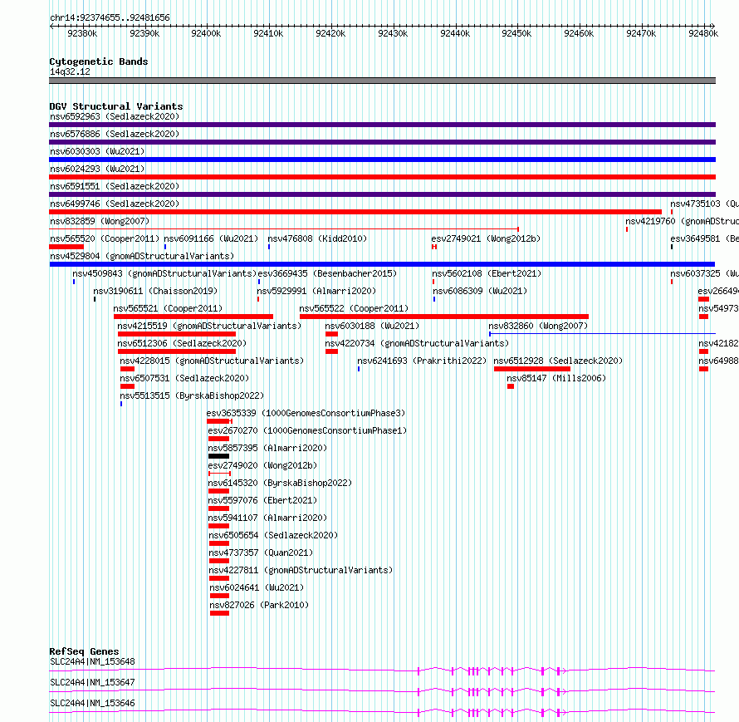Open nsv6091166 (Wu2021) variant label
The image size is (739, 722).
tap(211, 238)
